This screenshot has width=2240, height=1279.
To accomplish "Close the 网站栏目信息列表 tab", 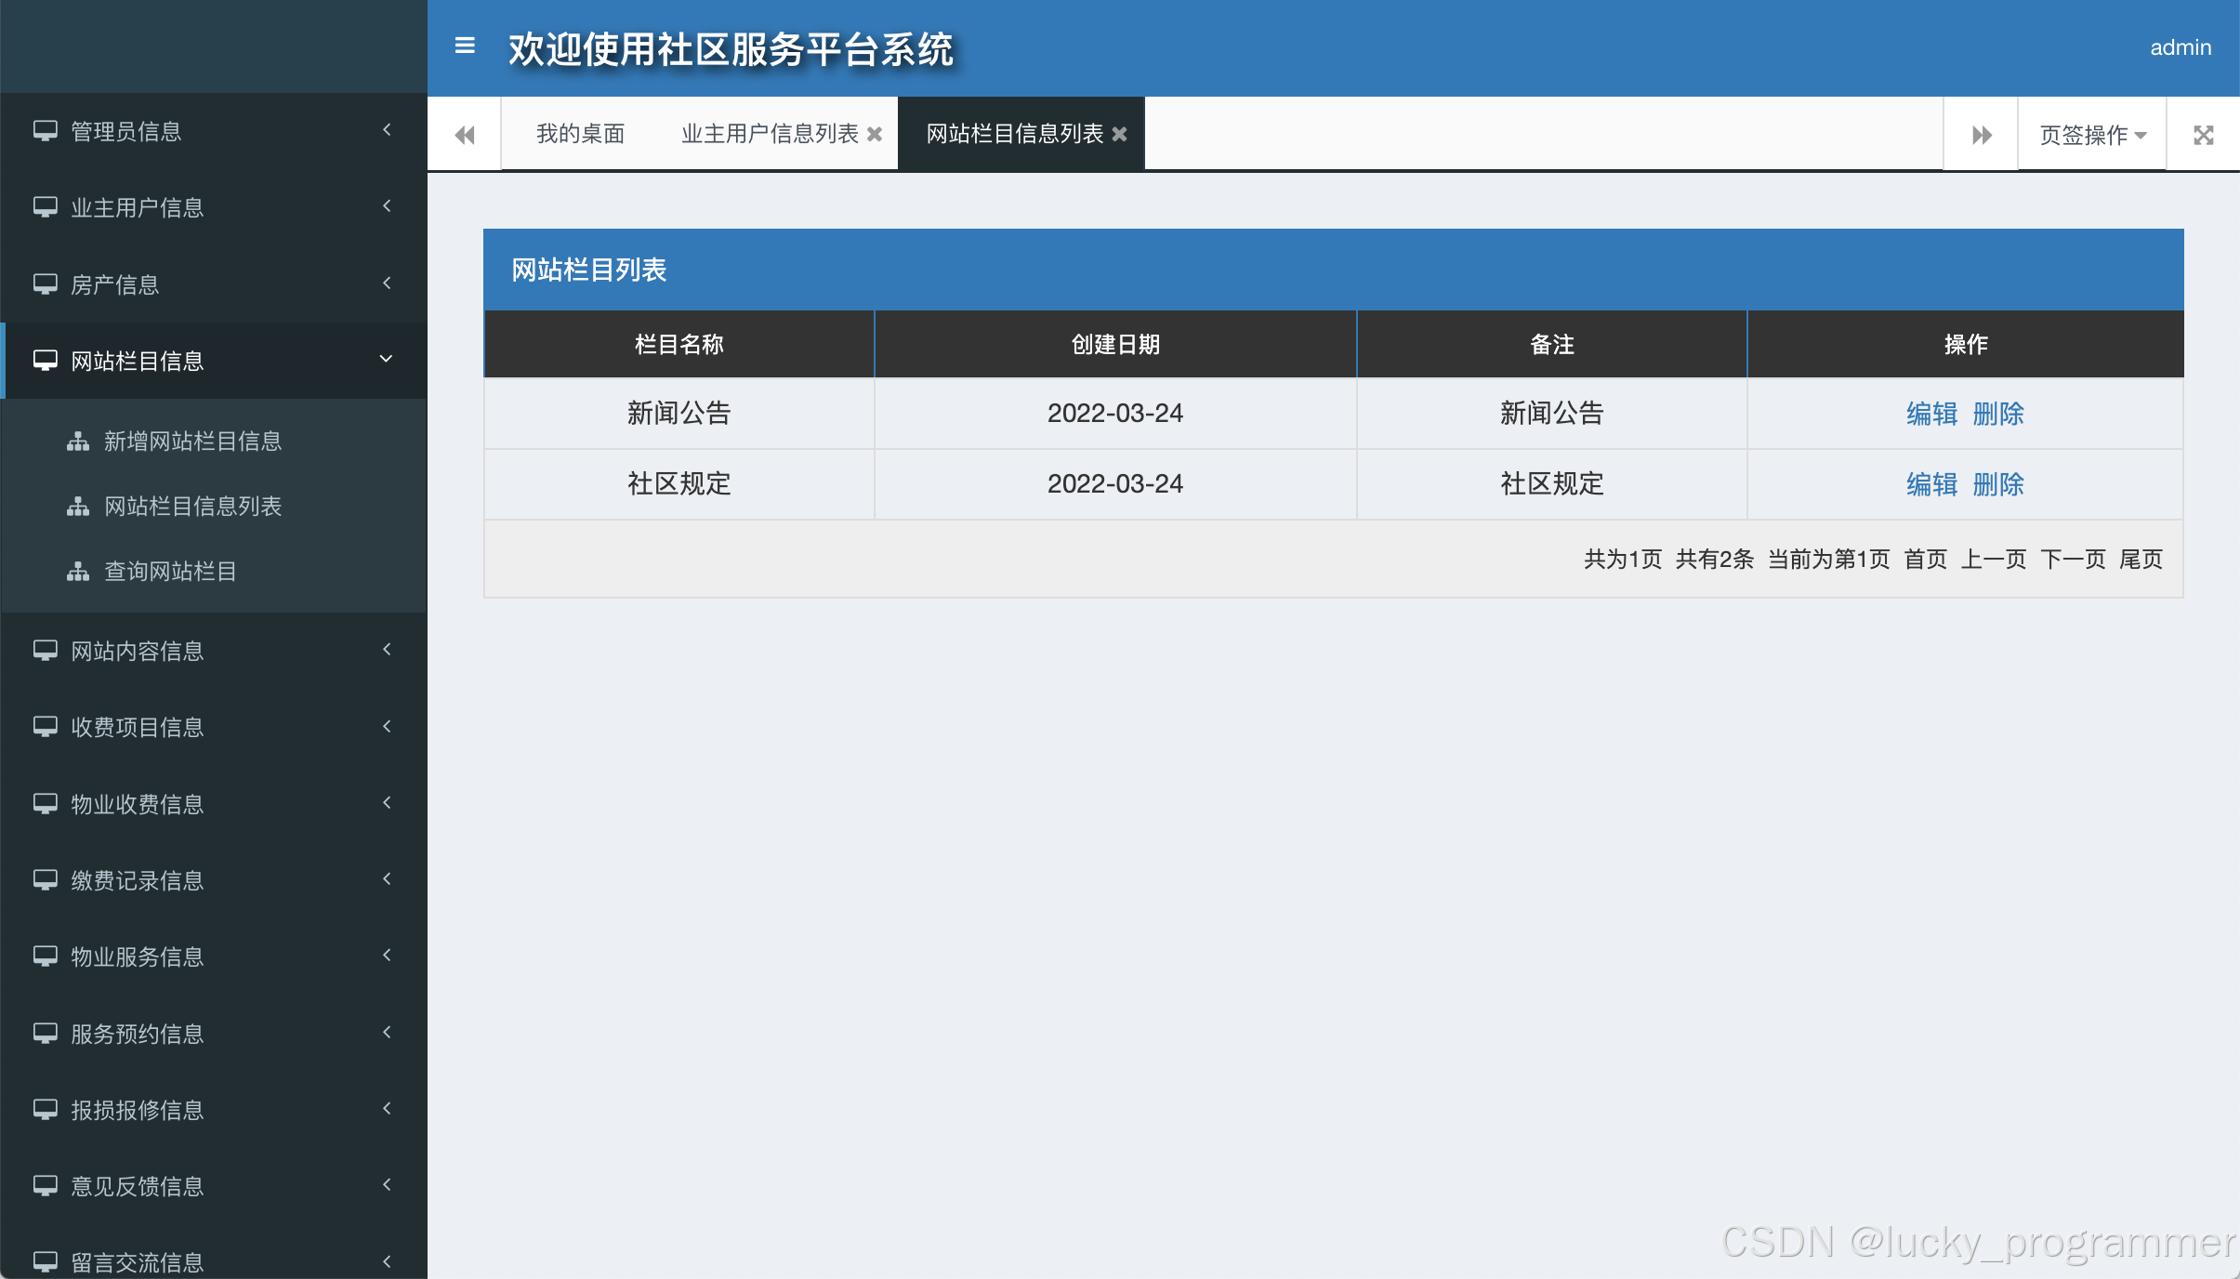I will 1120,134.
